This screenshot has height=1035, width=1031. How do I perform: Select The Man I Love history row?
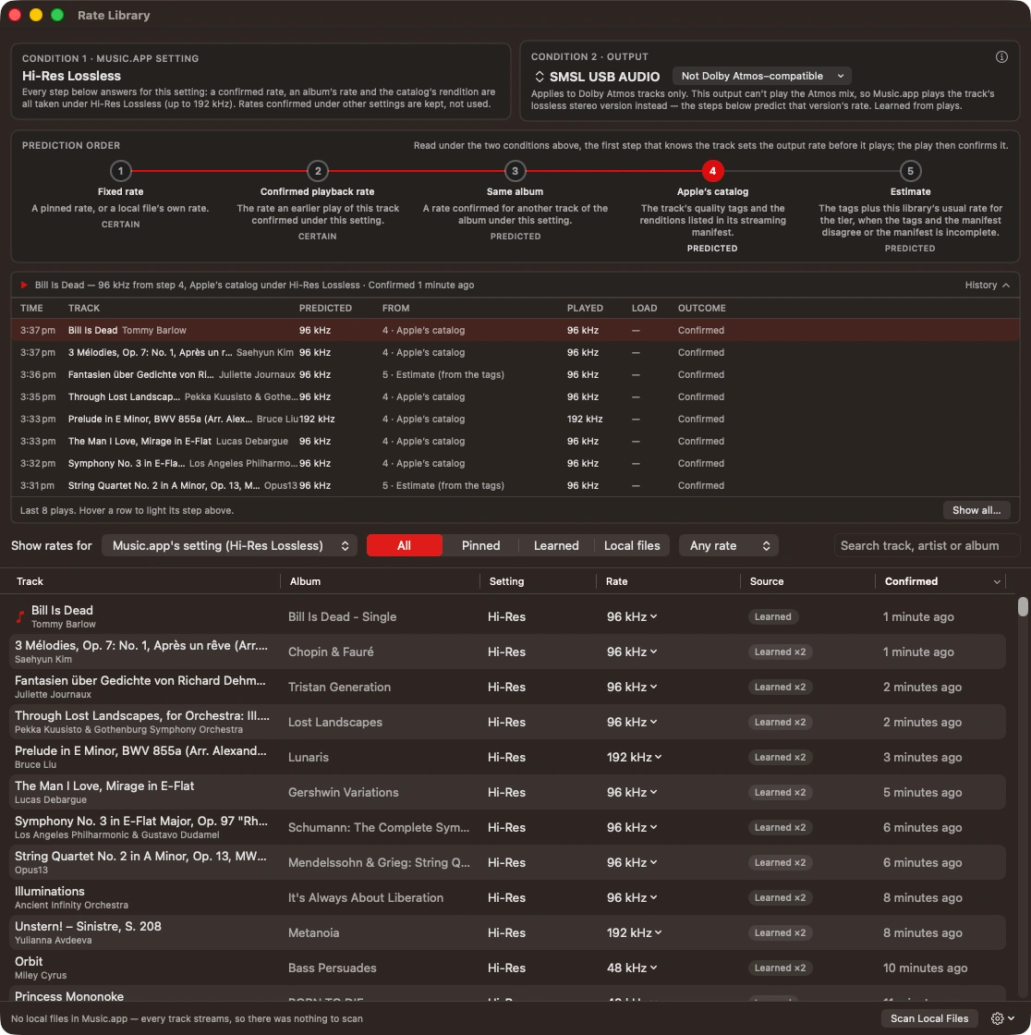pos(515,441)
